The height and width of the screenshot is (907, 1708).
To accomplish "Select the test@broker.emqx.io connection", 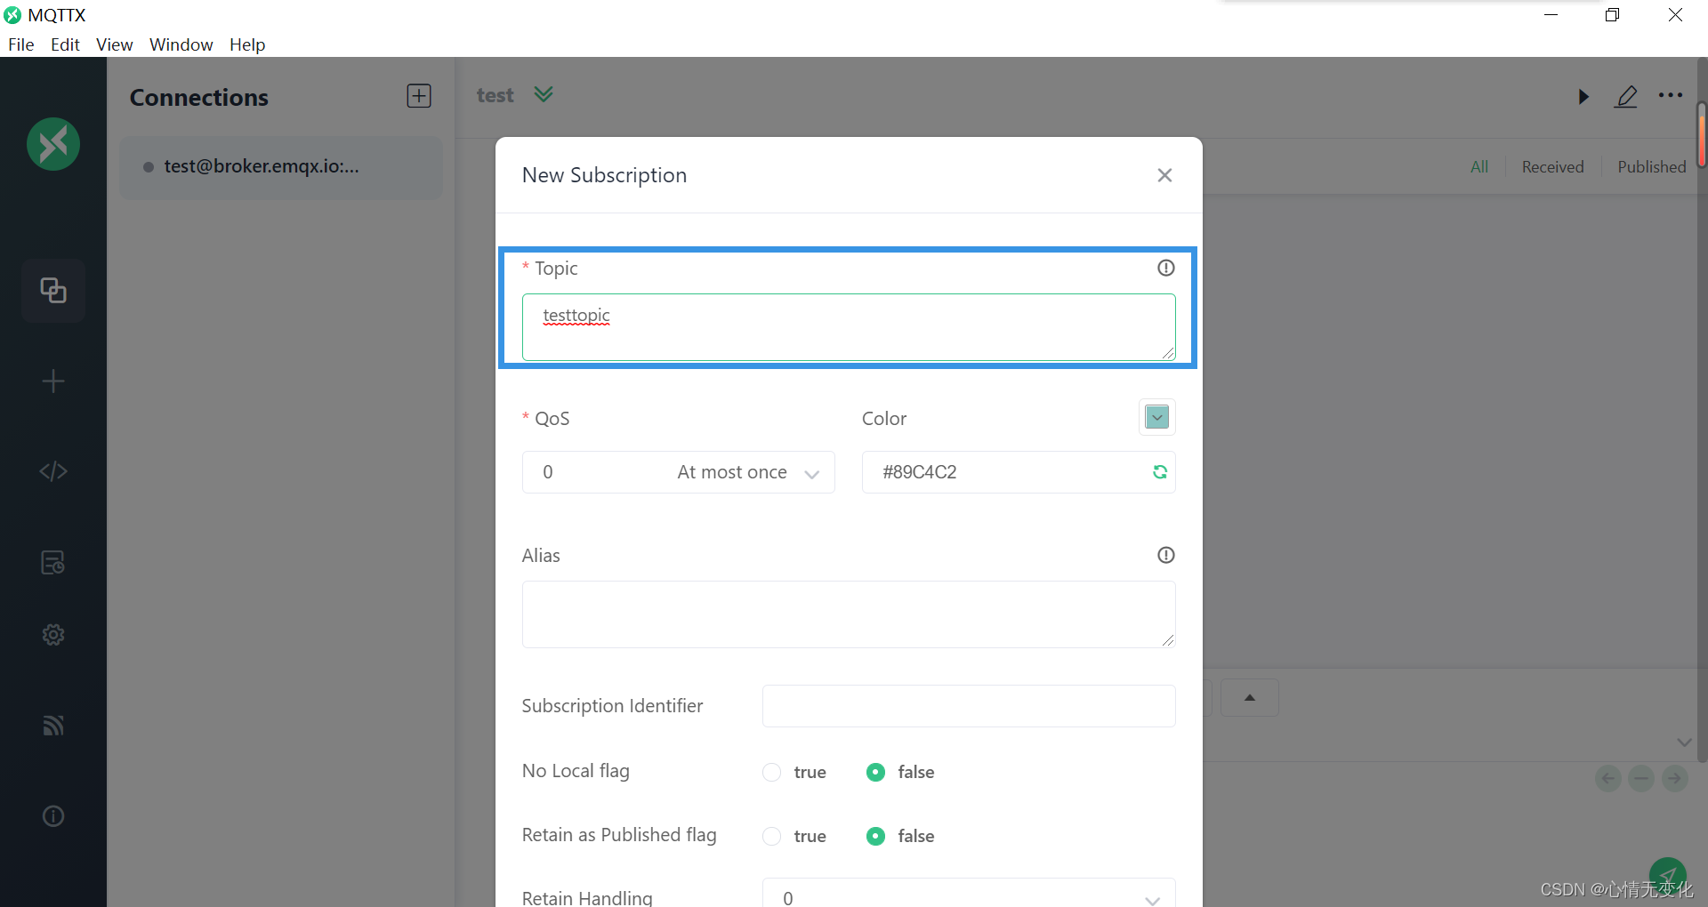I will pos(281,167).
